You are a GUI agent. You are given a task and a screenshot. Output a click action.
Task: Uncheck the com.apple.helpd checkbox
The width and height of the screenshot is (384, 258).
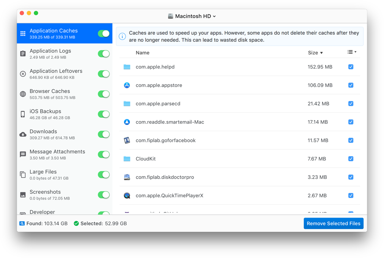[351, 67]
